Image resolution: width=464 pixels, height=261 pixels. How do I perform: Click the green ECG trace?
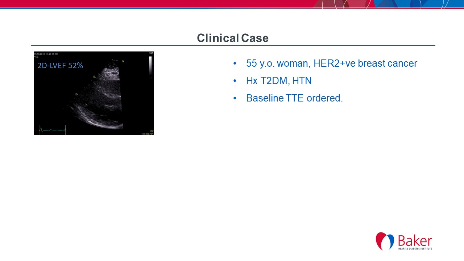(53, 129)
